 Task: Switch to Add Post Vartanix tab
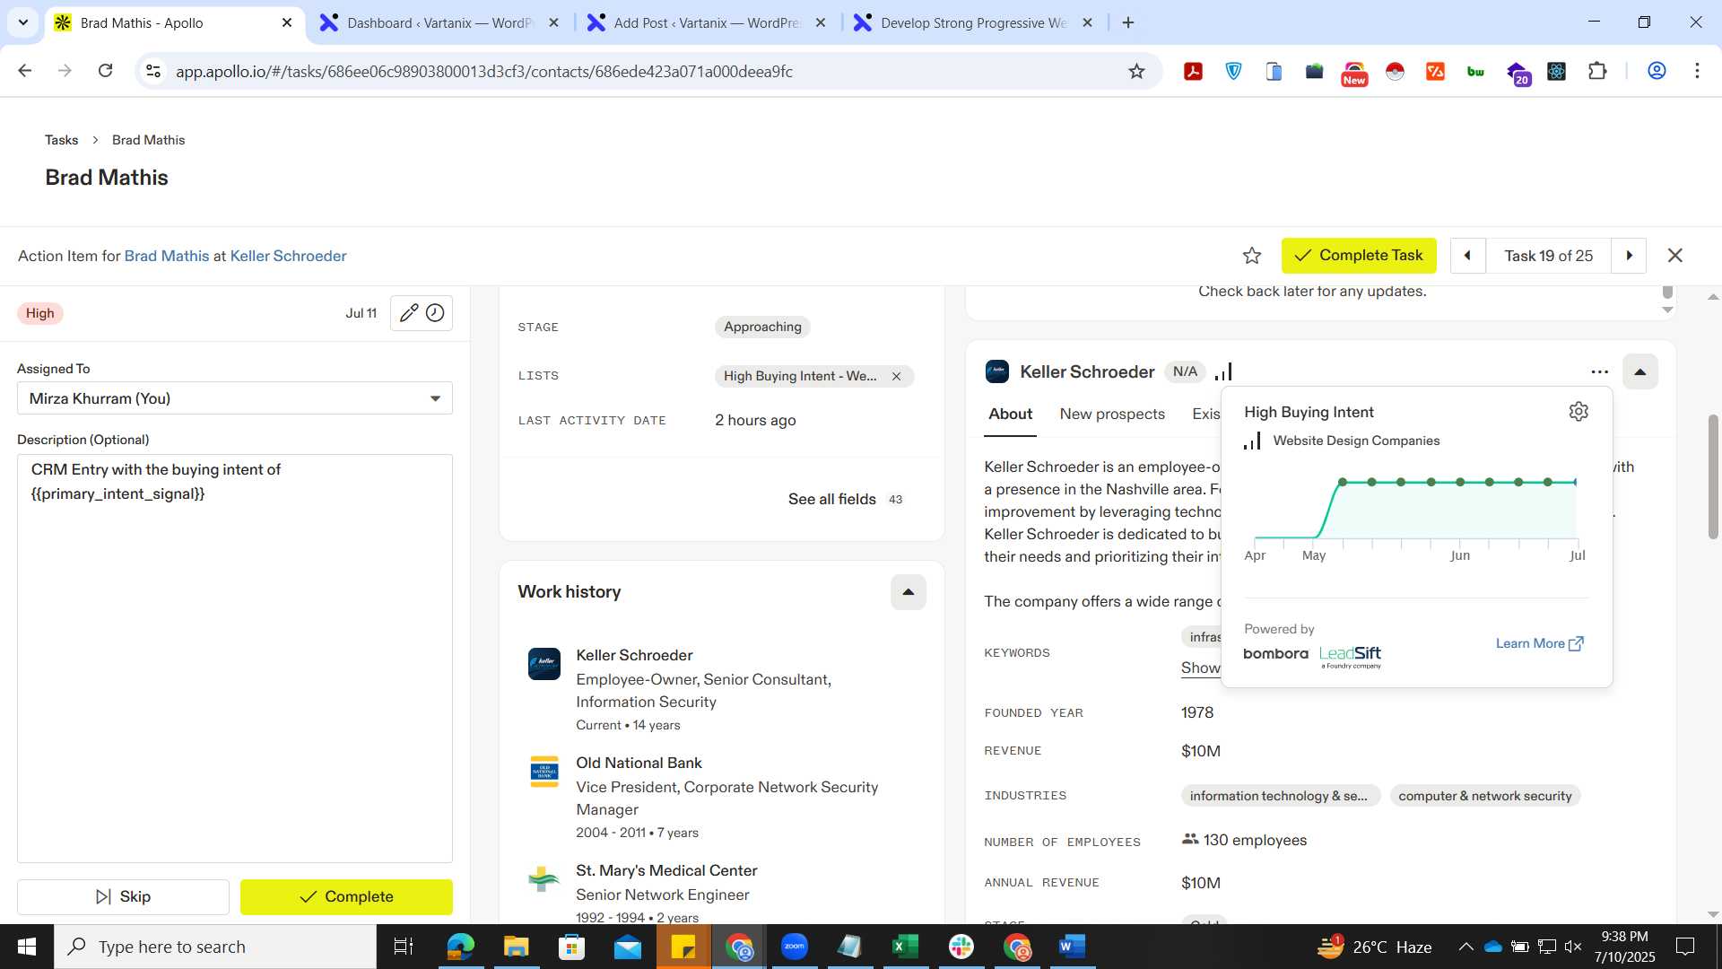coord(706,22)
